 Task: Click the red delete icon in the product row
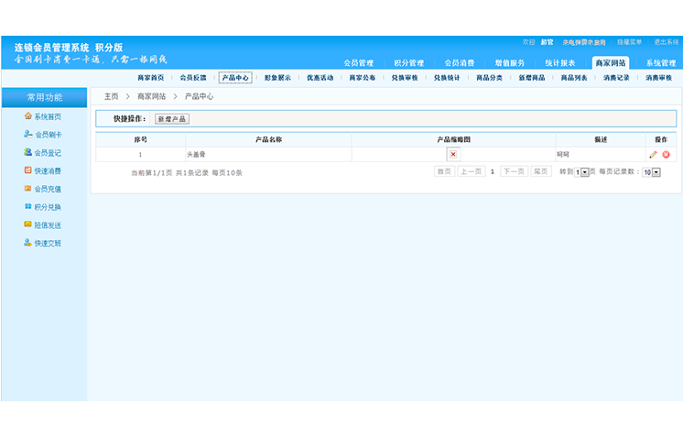click(666, 154)
